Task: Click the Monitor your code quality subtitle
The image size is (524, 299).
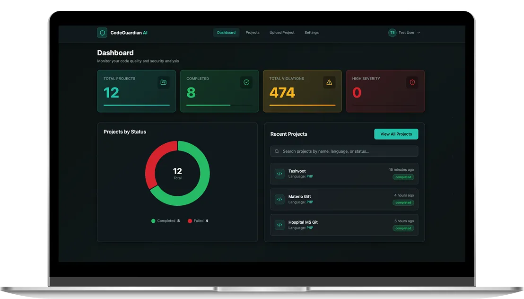Action: click(138, 61)
